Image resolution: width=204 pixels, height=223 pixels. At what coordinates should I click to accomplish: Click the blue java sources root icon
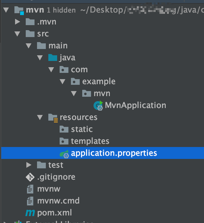(53, 57)
